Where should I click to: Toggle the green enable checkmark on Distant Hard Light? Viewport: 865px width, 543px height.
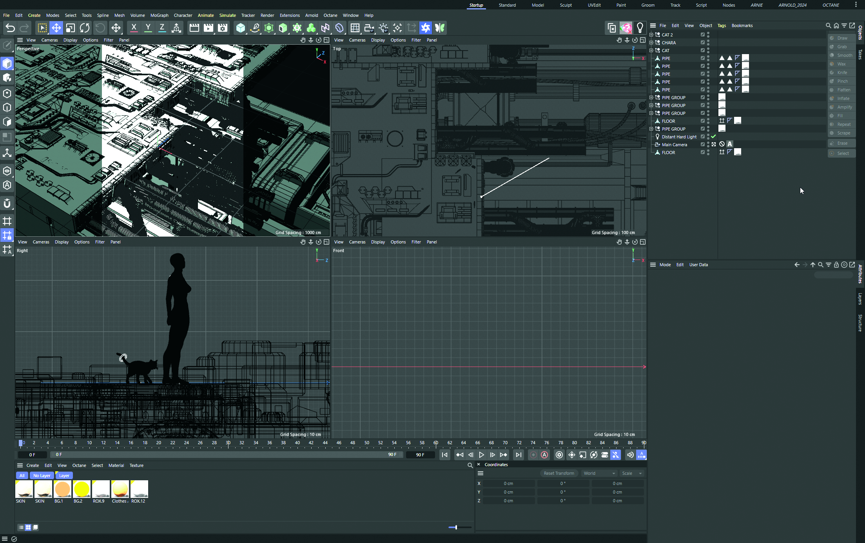714,137
